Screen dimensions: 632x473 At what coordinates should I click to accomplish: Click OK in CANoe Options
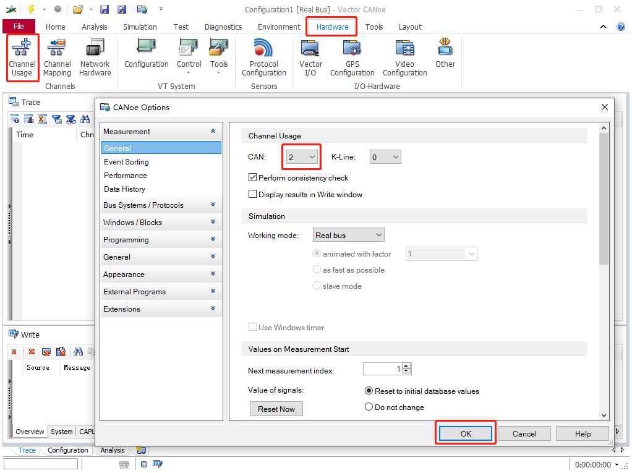pos(466,433)
